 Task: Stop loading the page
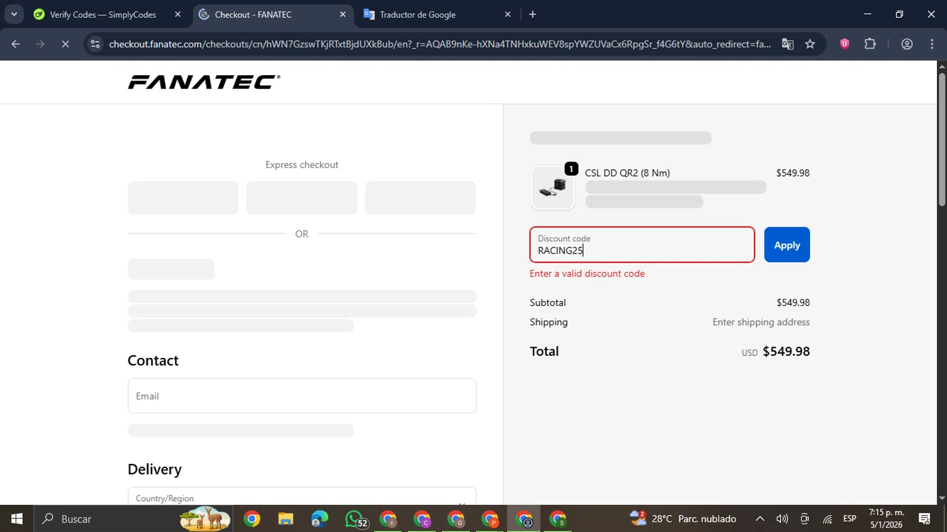click(65, 44)
